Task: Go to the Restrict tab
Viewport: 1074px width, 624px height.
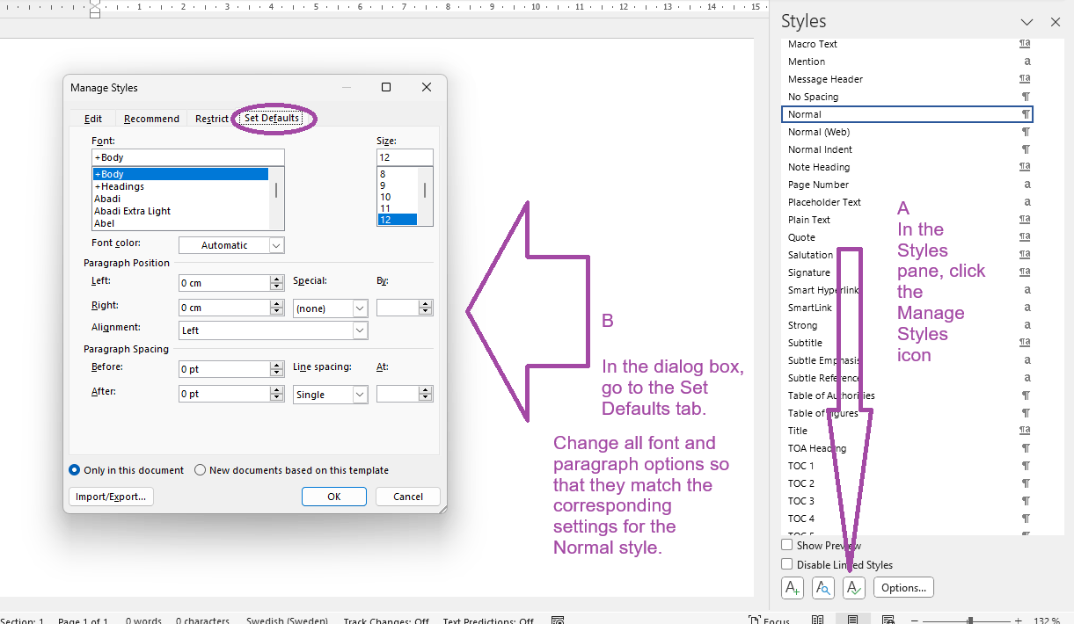Action: tap(212, 119)
